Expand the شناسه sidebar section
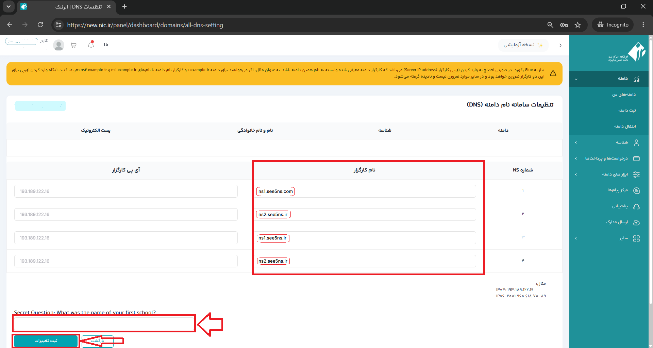This screenshot has height=348, width=653. (x=576, y=143)
